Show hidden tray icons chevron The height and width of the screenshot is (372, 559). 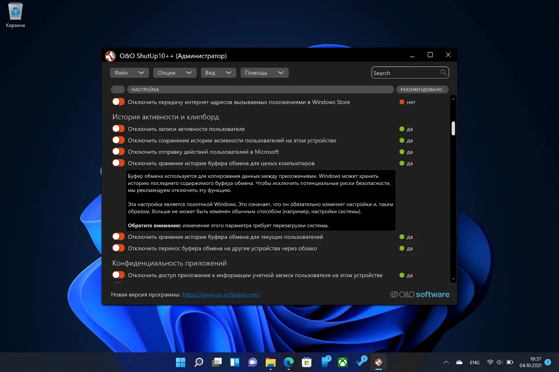pos(446,362)
